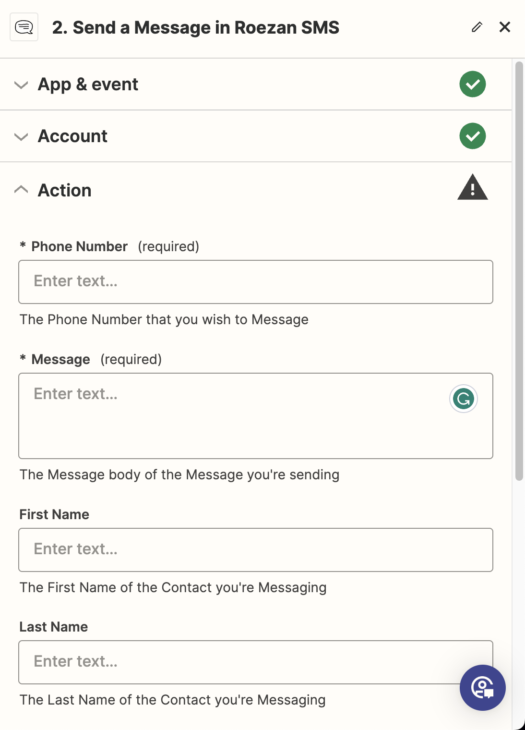The image size is (525, 730).
Task: Click the step title text
Action: point(195,28)
